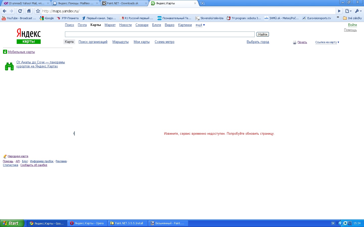
Task: Close the Яндекс.Карты tab
Action: point(195,3)
